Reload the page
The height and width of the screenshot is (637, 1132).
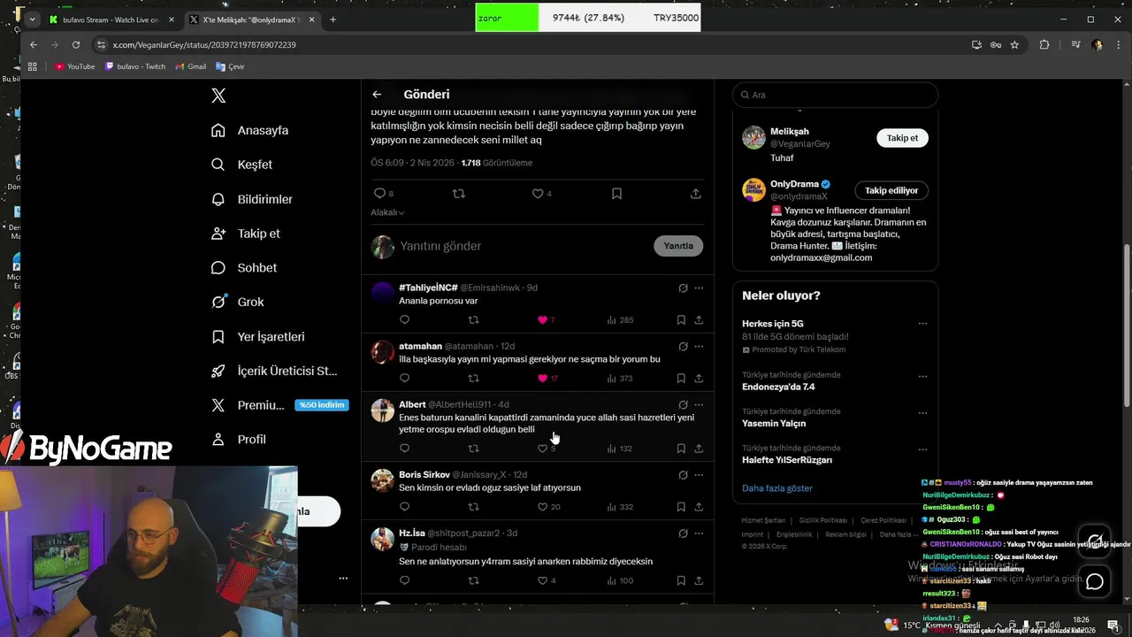[x=76, y=44]
